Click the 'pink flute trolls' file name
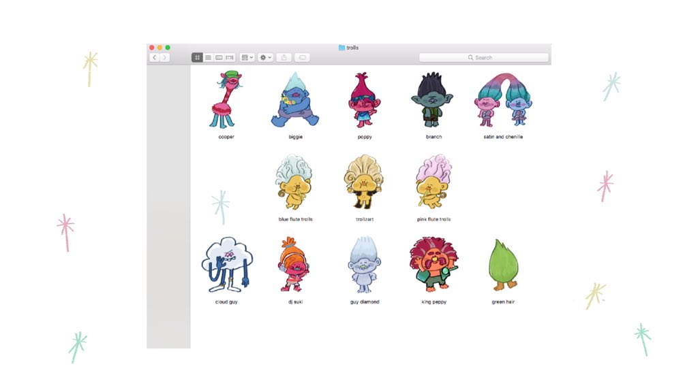 434,219
